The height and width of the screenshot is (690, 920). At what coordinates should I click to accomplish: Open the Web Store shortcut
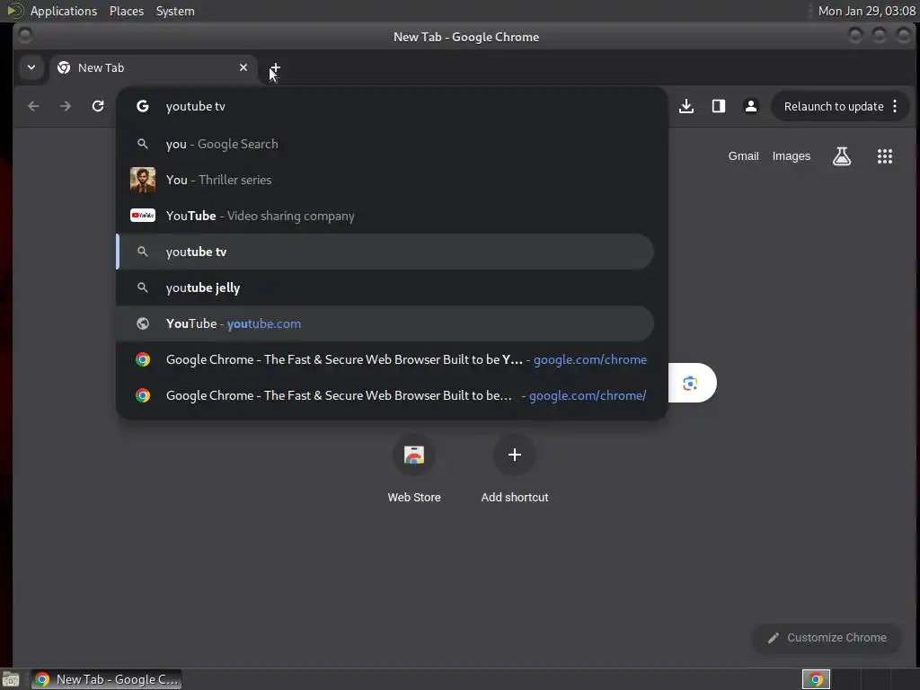coord(414,469)
